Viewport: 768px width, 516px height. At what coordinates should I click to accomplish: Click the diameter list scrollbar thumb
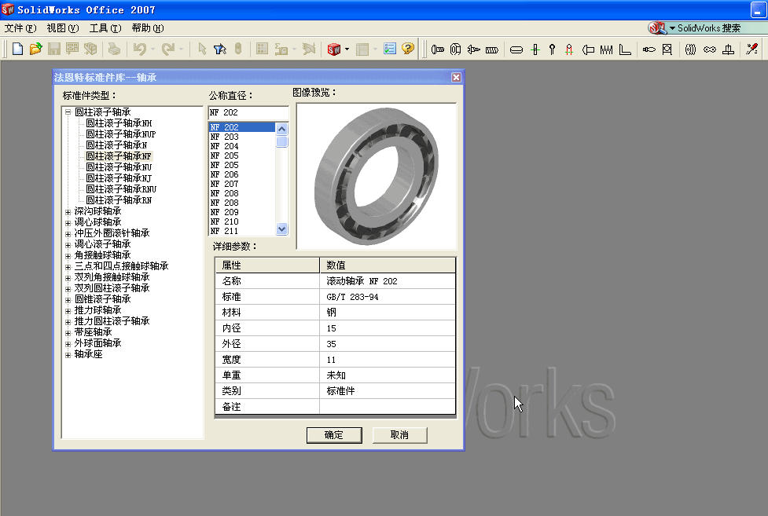click(281, 141)
